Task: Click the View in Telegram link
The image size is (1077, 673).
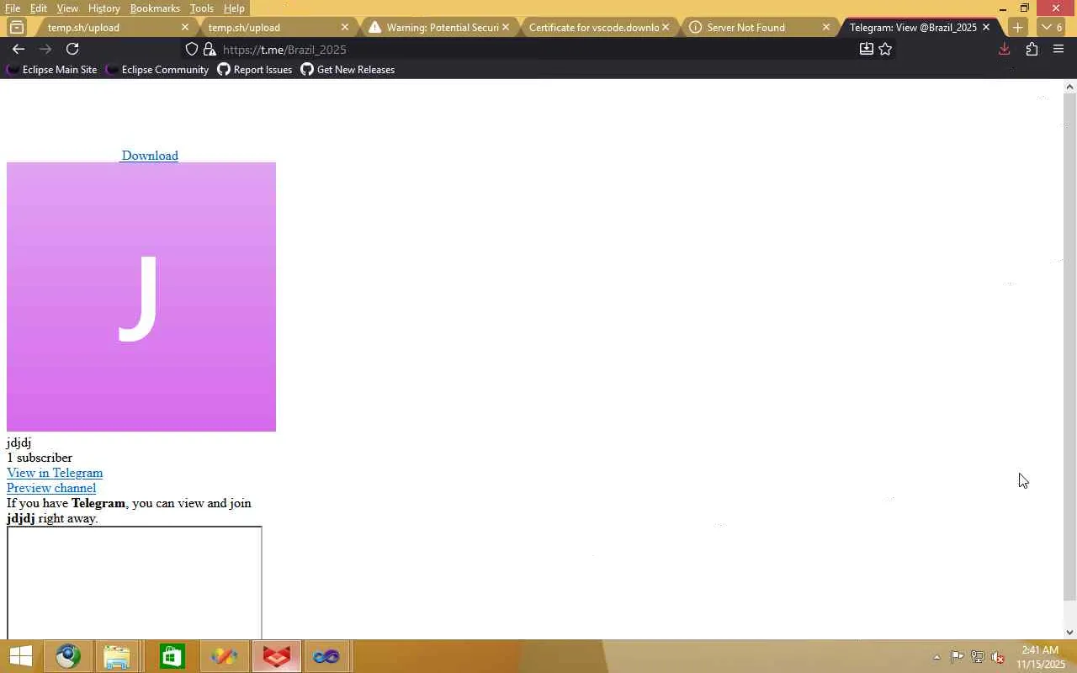Action: [x=55, y=473]
